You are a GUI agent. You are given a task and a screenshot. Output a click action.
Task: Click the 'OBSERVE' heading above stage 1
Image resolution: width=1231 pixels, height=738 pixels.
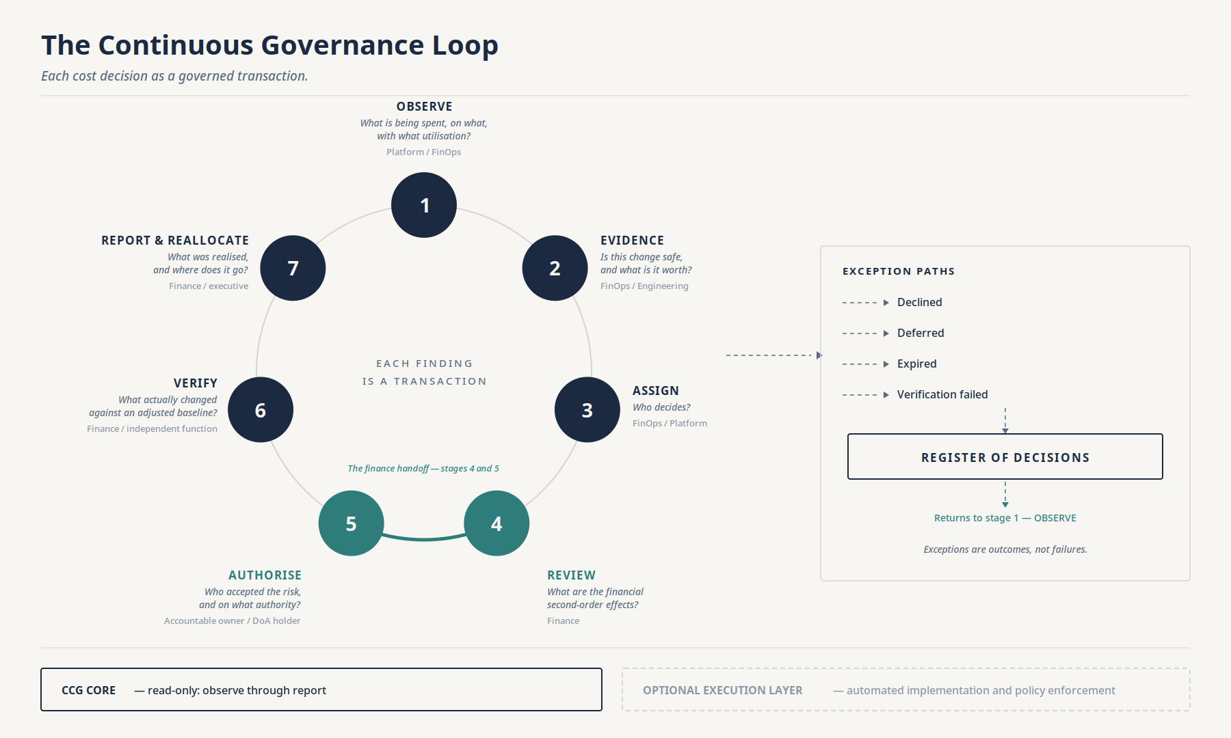pyautogui.click(x=424, y=107)
